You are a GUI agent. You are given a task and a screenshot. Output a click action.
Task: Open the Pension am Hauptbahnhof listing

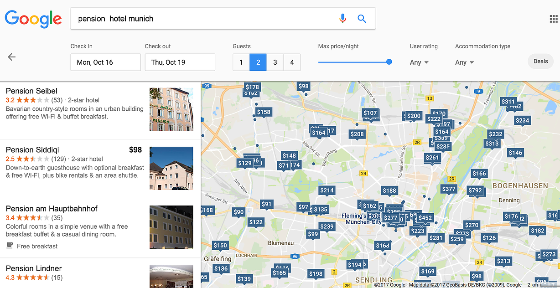[x=52, y=209]
